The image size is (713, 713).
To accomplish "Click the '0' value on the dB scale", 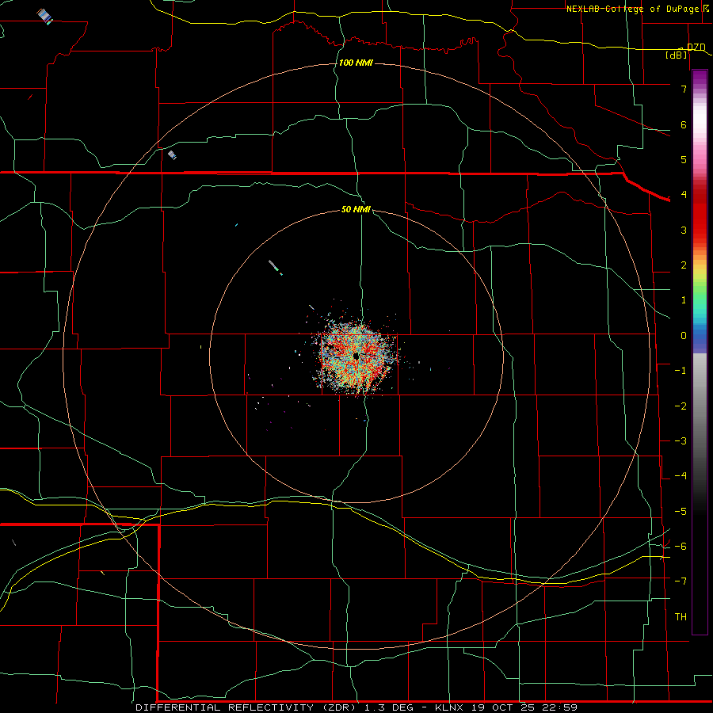I will (x=684, y=336).
